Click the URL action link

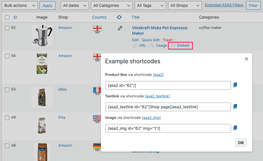(142, 45)
